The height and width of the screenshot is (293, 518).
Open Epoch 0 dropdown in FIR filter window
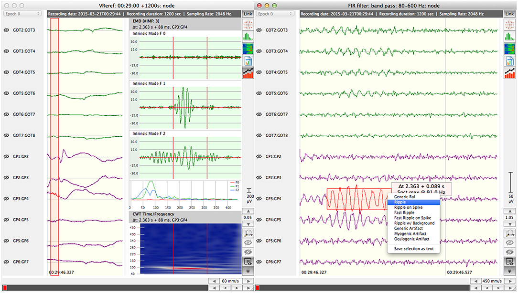275,14
